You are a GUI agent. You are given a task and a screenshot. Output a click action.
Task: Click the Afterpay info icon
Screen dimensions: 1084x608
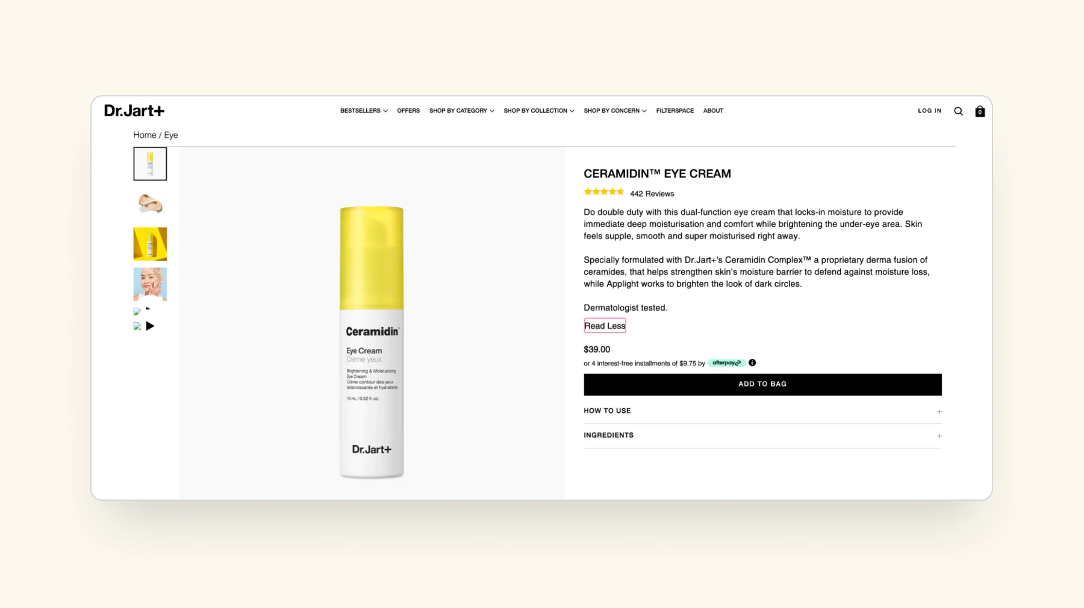(x=752, y=363)
